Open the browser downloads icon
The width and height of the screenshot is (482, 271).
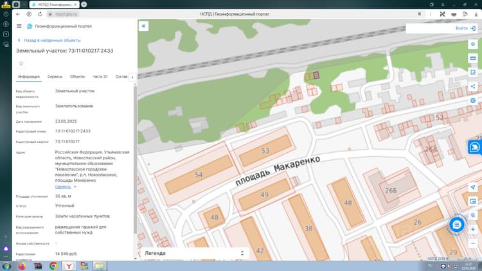(476, 14)
